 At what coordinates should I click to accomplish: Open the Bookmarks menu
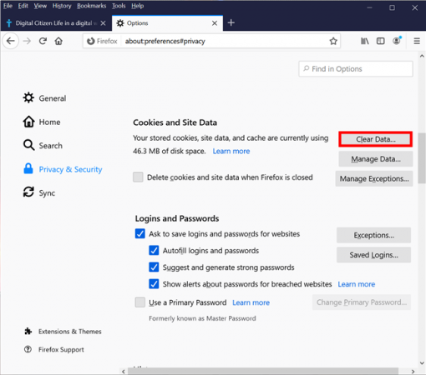pos(92,6)
